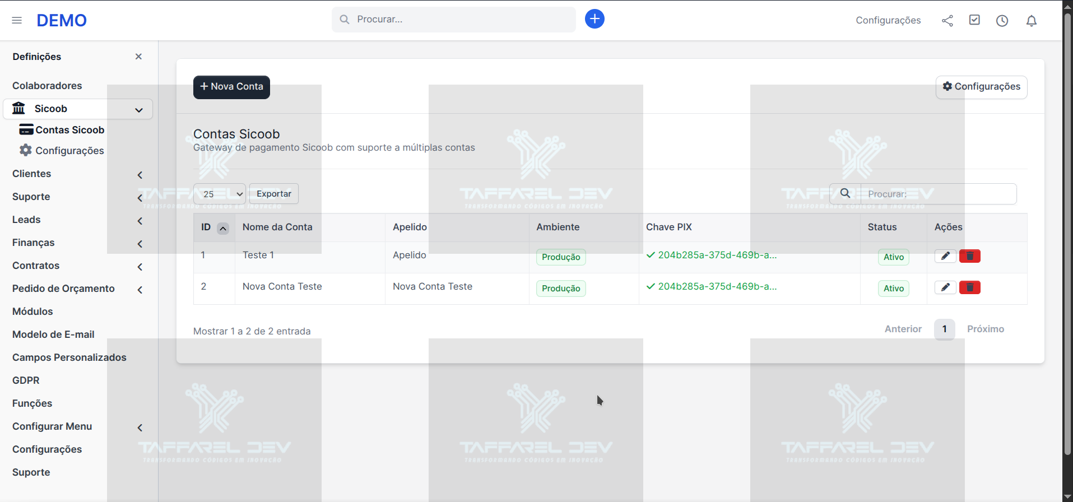Edit the Teste 1 account

[945, 256]
